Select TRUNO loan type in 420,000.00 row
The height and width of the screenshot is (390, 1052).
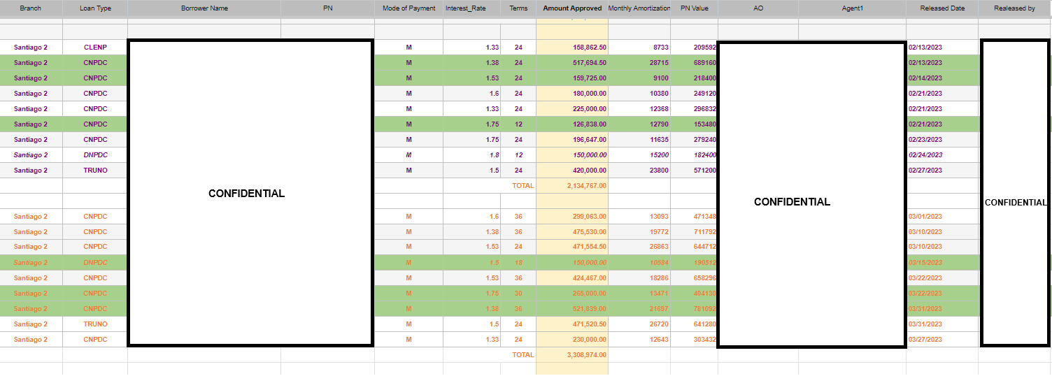click(x=95, y=171)
